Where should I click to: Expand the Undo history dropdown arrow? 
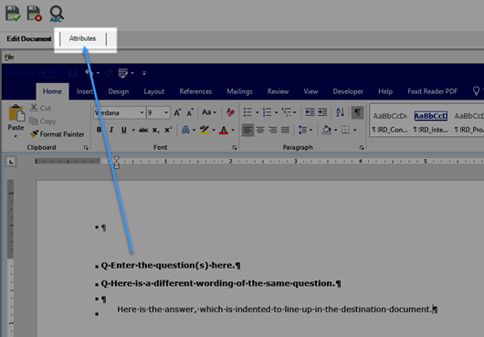pyautogui.click(x=98, y=73)
